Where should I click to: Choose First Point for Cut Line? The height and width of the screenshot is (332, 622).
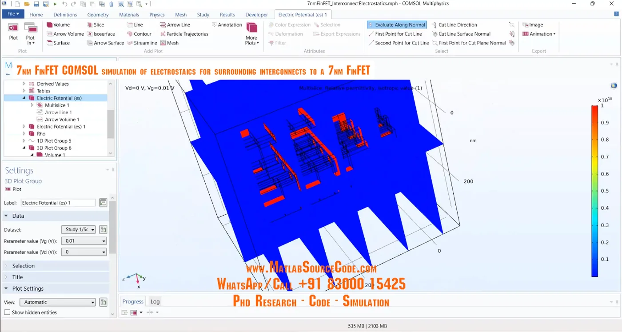pos(395,34)
